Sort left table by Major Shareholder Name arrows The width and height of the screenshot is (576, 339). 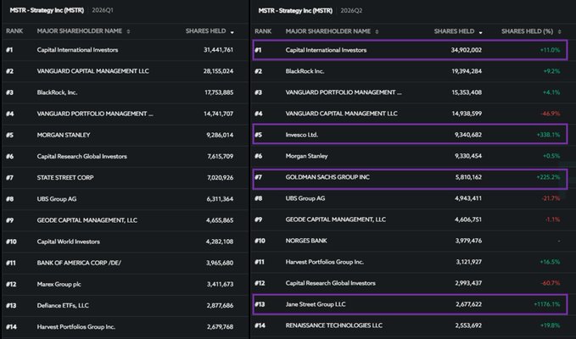pyautogui.click(x=128, y=31)
